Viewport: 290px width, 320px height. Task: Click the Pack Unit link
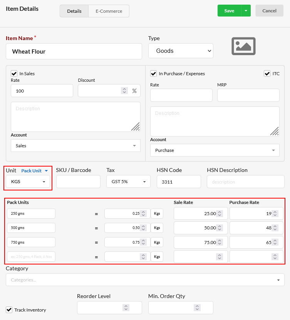[x=32, y=171]
